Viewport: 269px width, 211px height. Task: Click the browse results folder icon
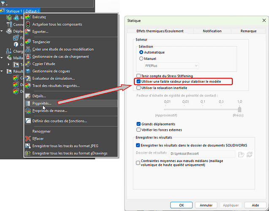click(241, 154)
